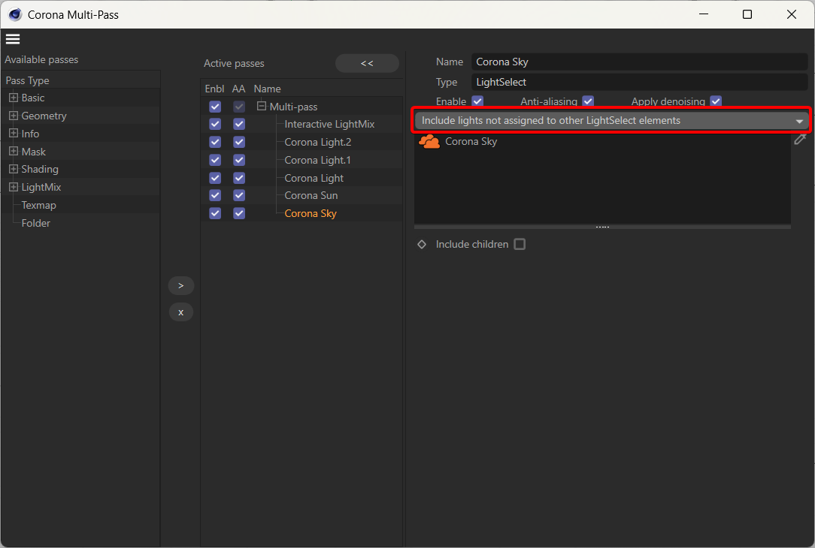Click the object picker icon beside the light list
The width and height of the screenshot is (815, 548).
click(x=800, y=139)
